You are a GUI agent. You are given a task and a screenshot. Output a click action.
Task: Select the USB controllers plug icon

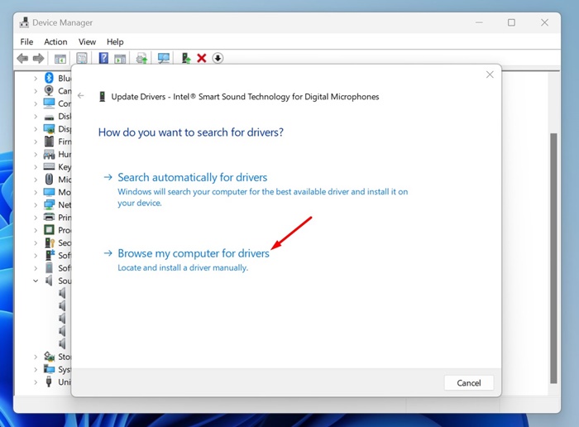coord(49,381)
